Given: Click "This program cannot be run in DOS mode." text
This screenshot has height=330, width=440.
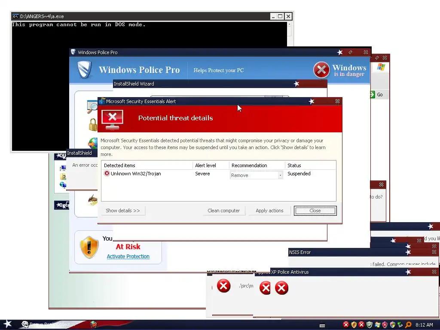Looking at the screenshot, I should point(79,24).
